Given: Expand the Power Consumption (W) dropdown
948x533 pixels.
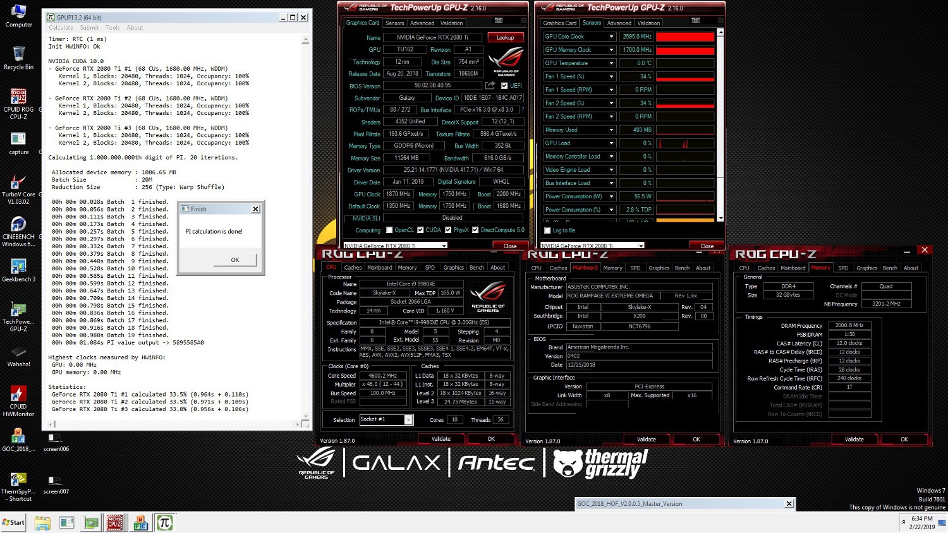Looking at the screenshot, I should click(x=611, y=196).
